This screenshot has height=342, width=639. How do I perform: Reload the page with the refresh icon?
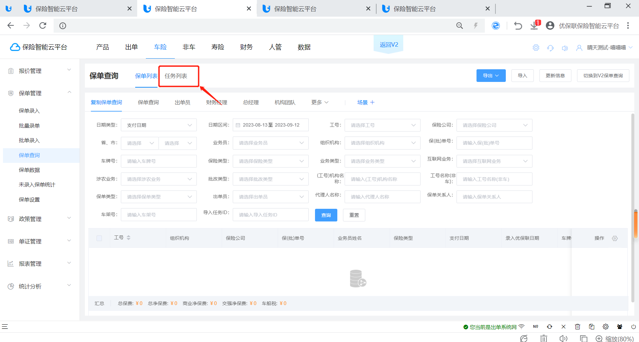(43, 26)
